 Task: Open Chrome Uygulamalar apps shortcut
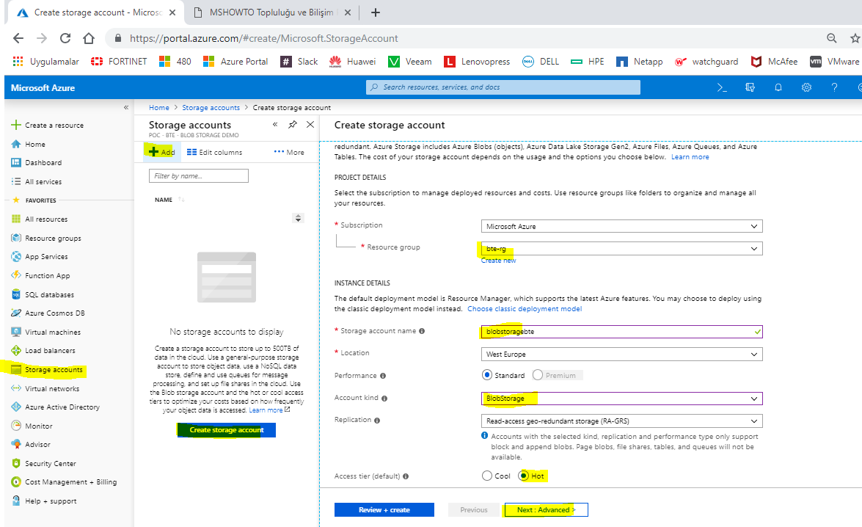click(x=45, y=62)
